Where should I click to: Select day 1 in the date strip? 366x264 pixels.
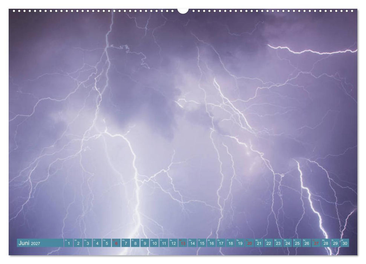(69, 243)
